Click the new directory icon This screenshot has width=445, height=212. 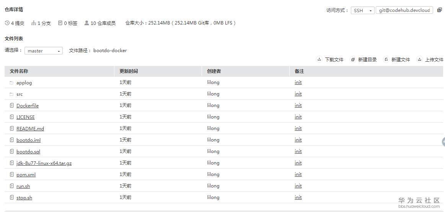point(353,59)
